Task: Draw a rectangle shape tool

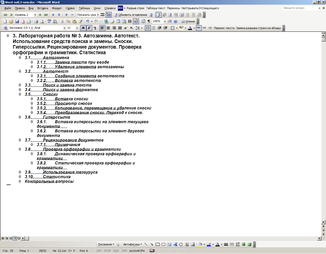Action: (x=158, y=244)
